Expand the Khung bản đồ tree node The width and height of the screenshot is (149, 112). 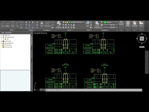1,43
